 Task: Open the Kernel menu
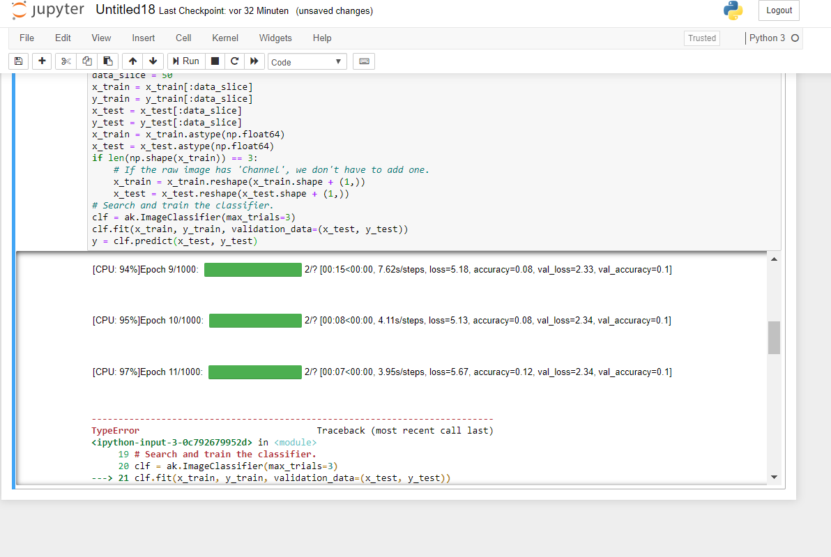tap(224, 38)
